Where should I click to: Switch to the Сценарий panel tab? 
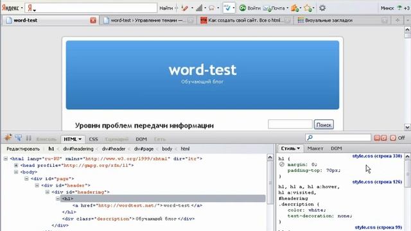click(x=117, y=139)
